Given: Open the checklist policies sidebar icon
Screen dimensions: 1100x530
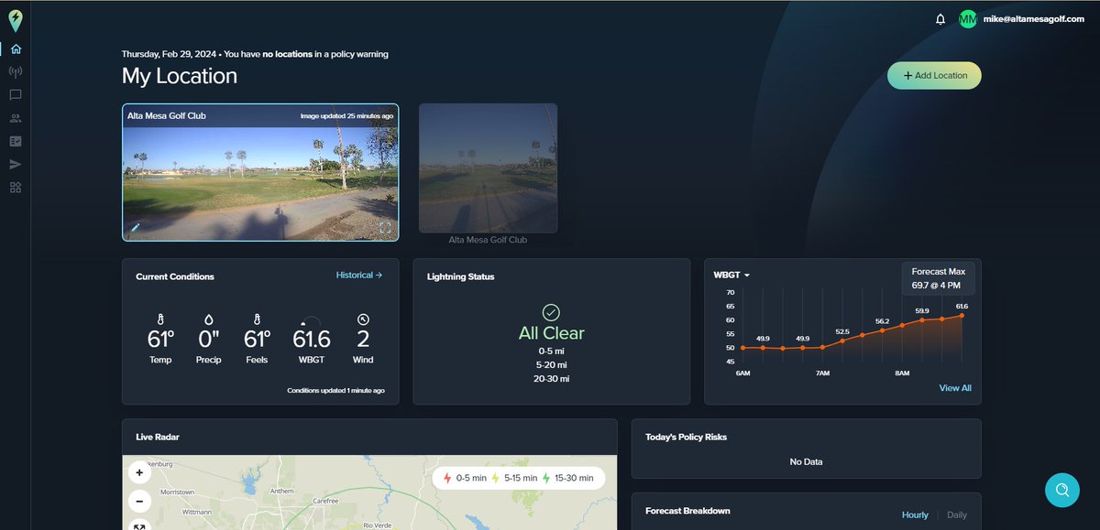Looking at the screenshot, I should coord(16,141).
